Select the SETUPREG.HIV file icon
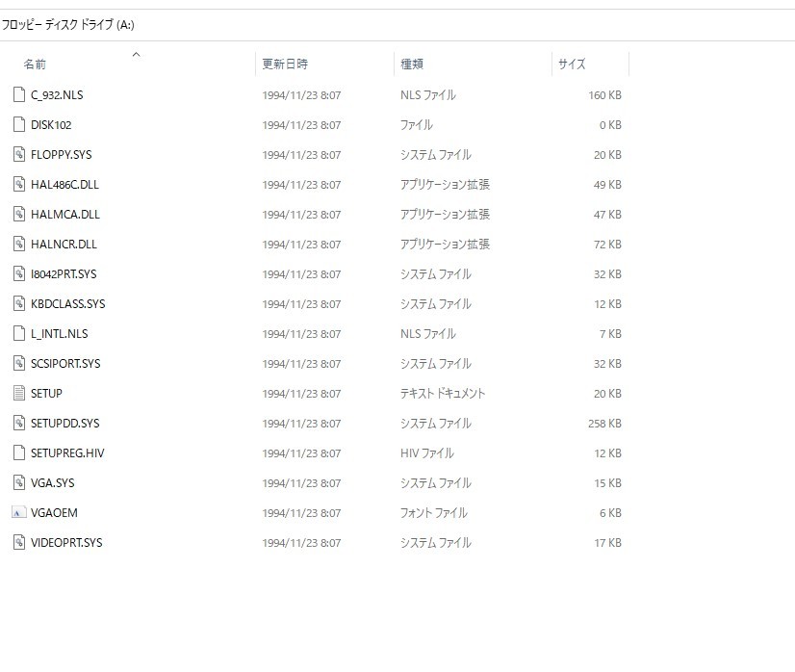The width and height of the screenshot is (795, 672). click(x=18, y=452)
